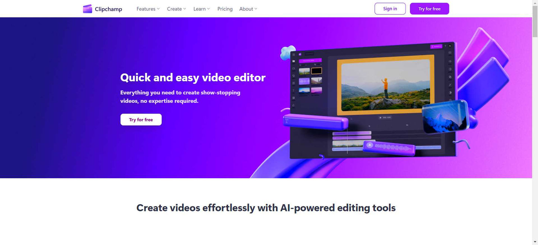
Task: Click the question mark help icon in the editor illustration
Action: click(x=445, y=46)
